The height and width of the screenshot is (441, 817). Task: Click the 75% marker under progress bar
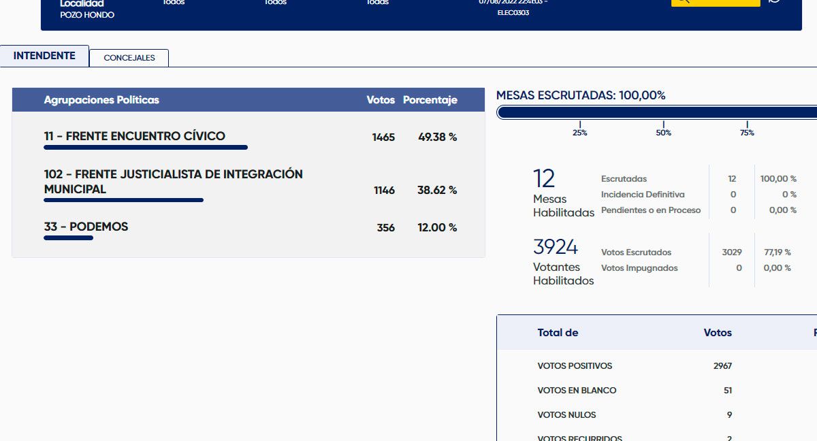point(747,132)
